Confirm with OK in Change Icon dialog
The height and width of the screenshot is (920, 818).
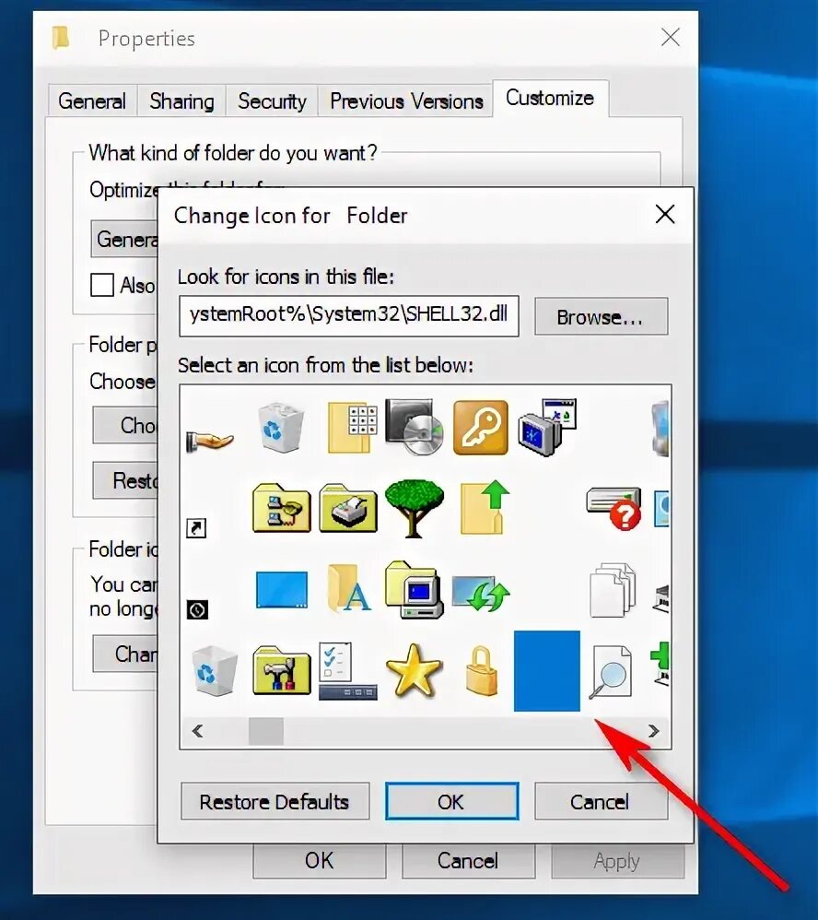[x=452, y=801]
